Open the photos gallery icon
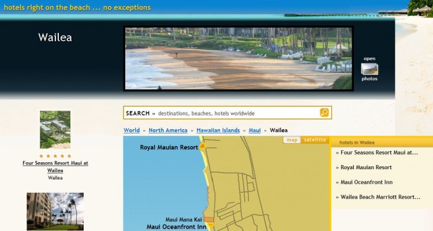 (x=369, y=69)
